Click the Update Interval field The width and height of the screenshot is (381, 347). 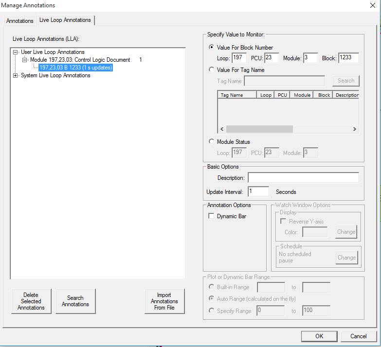[258, 191]
